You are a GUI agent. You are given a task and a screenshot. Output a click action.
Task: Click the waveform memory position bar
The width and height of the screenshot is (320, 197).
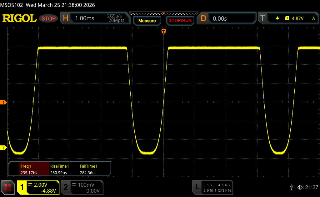coord(163,13)
